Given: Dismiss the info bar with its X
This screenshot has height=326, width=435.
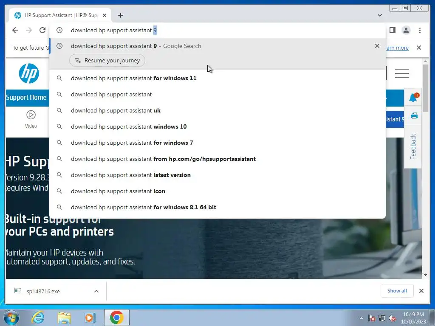Looking at the screenshot, I should tap(419, 48).
